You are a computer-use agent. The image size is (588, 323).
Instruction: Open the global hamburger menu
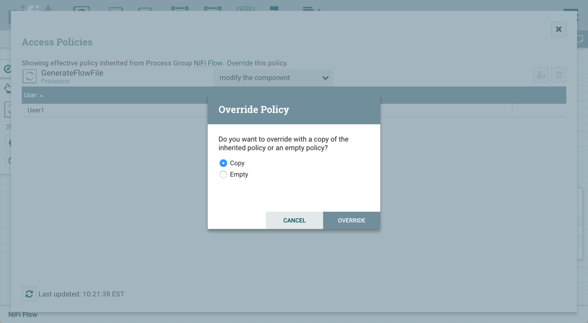[x=570, y=12]
